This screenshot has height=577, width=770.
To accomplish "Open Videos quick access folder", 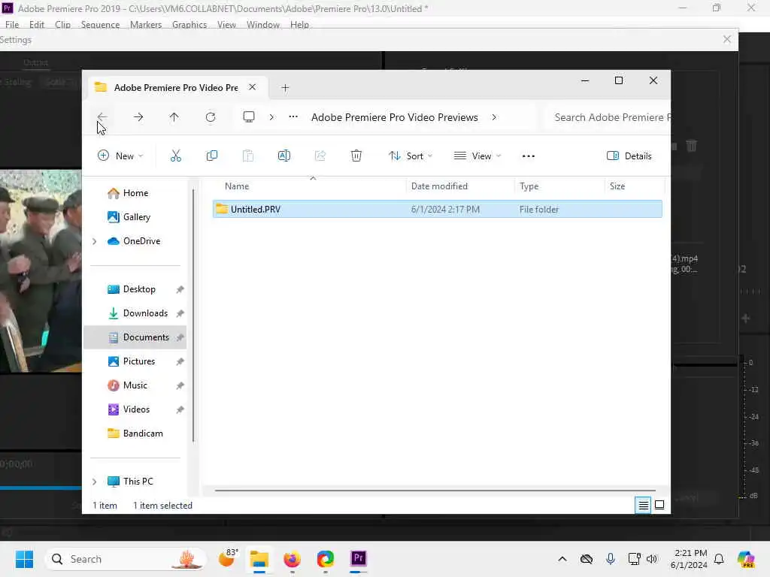I will (x=128, y=409).
